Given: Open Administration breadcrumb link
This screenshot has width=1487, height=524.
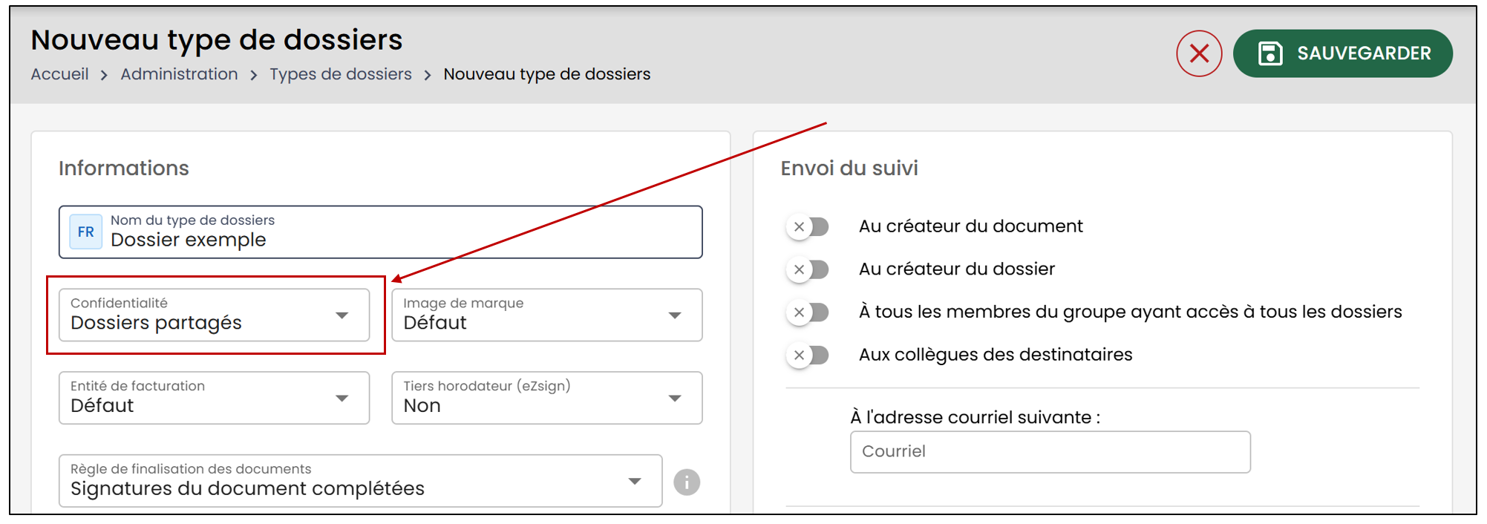Looking at the screenshot, I should tap(179, 74).
